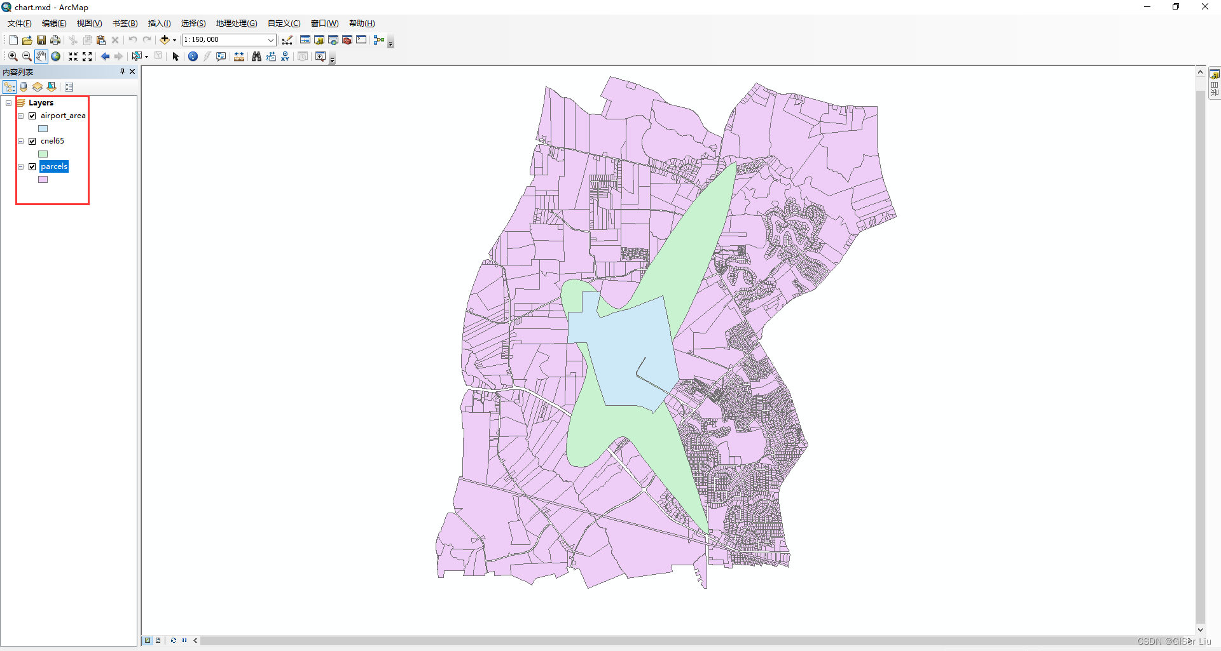
Task: Click the parcels purple symbol swatch
Action: (x=43, y=179)
